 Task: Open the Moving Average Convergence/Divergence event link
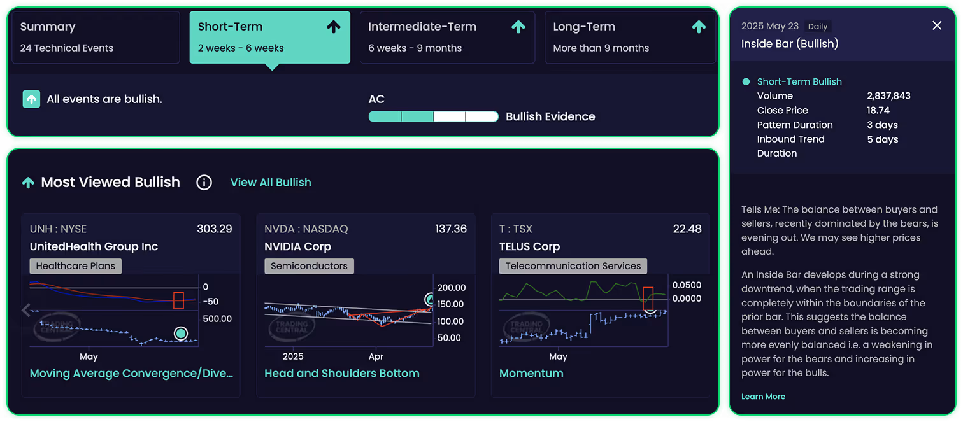[131, 374]
